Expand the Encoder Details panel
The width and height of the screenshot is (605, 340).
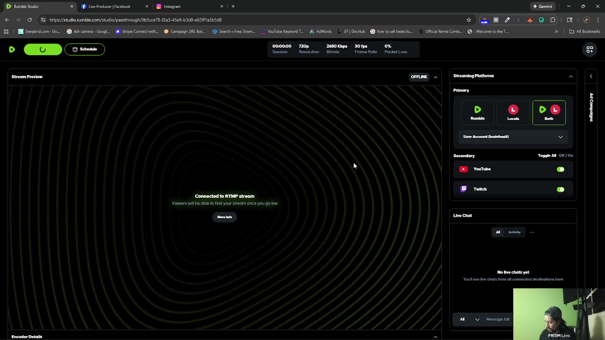click(x=435, y=337)
